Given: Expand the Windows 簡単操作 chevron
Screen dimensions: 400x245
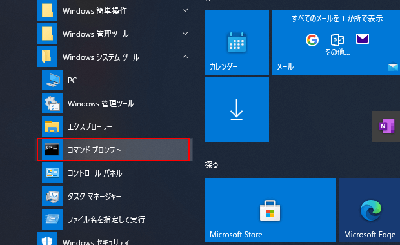Looking at the screenshot, I should click(x=185, y=10).
